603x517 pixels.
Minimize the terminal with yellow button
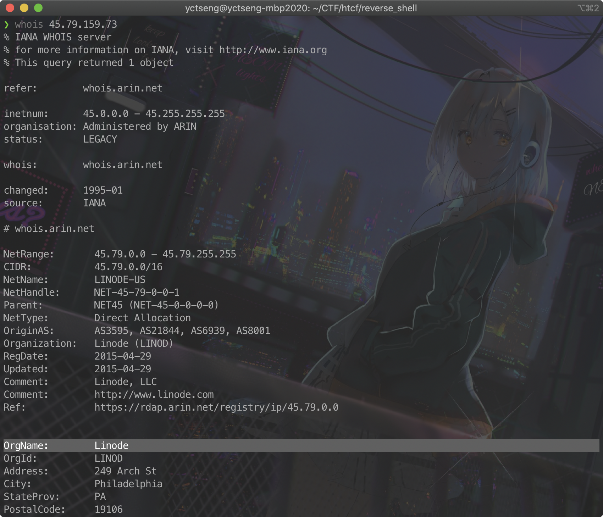point(24,8)
